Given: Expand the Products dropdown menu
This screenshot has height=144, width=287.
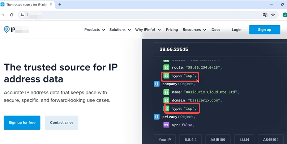Looking at the screenshot, I should click(95, 30).
